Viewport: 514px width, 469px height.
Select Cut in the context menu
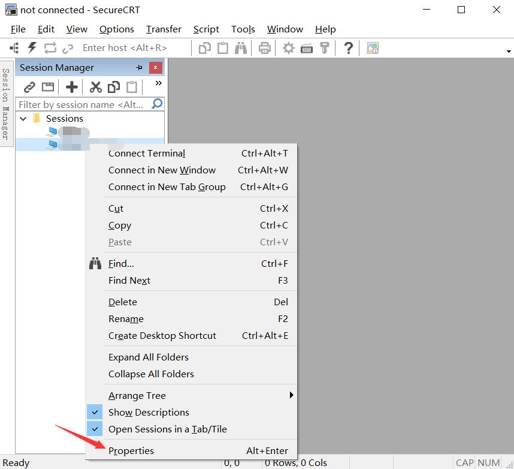(192, 208)
